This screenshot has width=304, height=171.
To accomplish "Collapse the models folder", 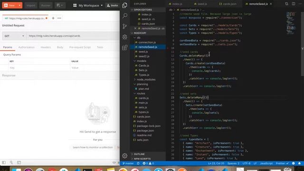I will pyautogui.click(x=135, y=61).
